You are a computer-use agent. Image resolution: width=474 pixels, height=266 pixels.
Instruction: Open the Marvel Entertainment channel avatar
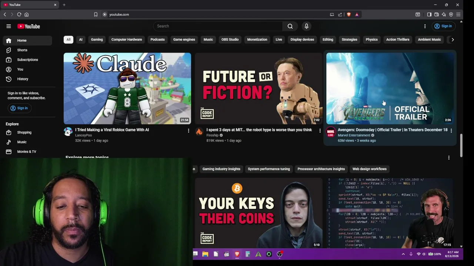(x=331, y=132)
